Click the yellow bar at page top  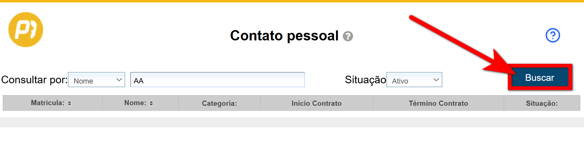292,1
